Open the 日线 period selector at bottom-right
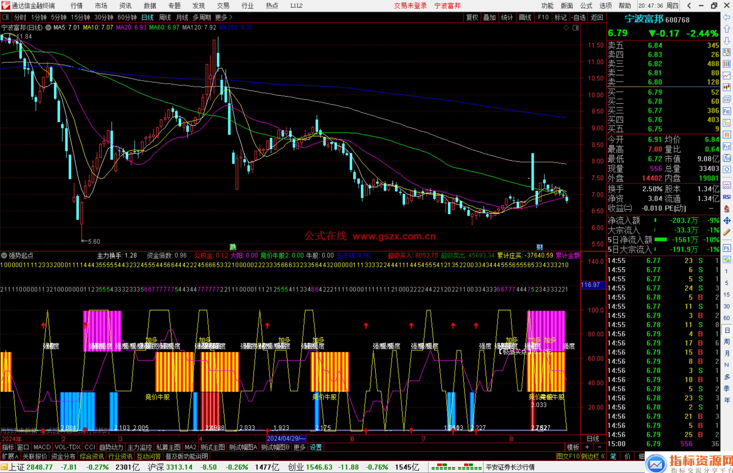The width and height of the screenshot is (733, 473). 593,438
